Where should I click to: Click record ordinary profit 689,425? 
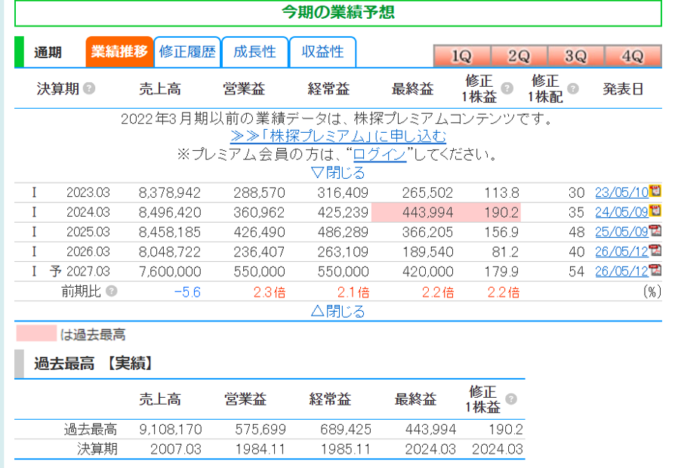(x=346, y=430)
